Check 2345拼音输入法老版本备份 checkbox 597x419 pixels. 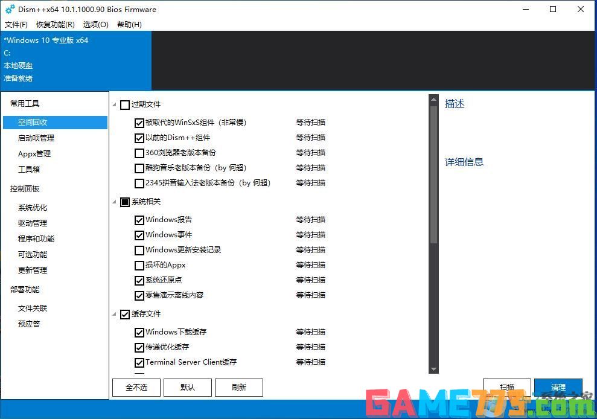pos(139,183)
